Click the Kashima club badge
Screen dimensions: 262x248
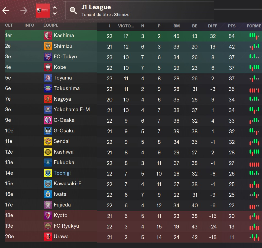(x=48, y=36)
